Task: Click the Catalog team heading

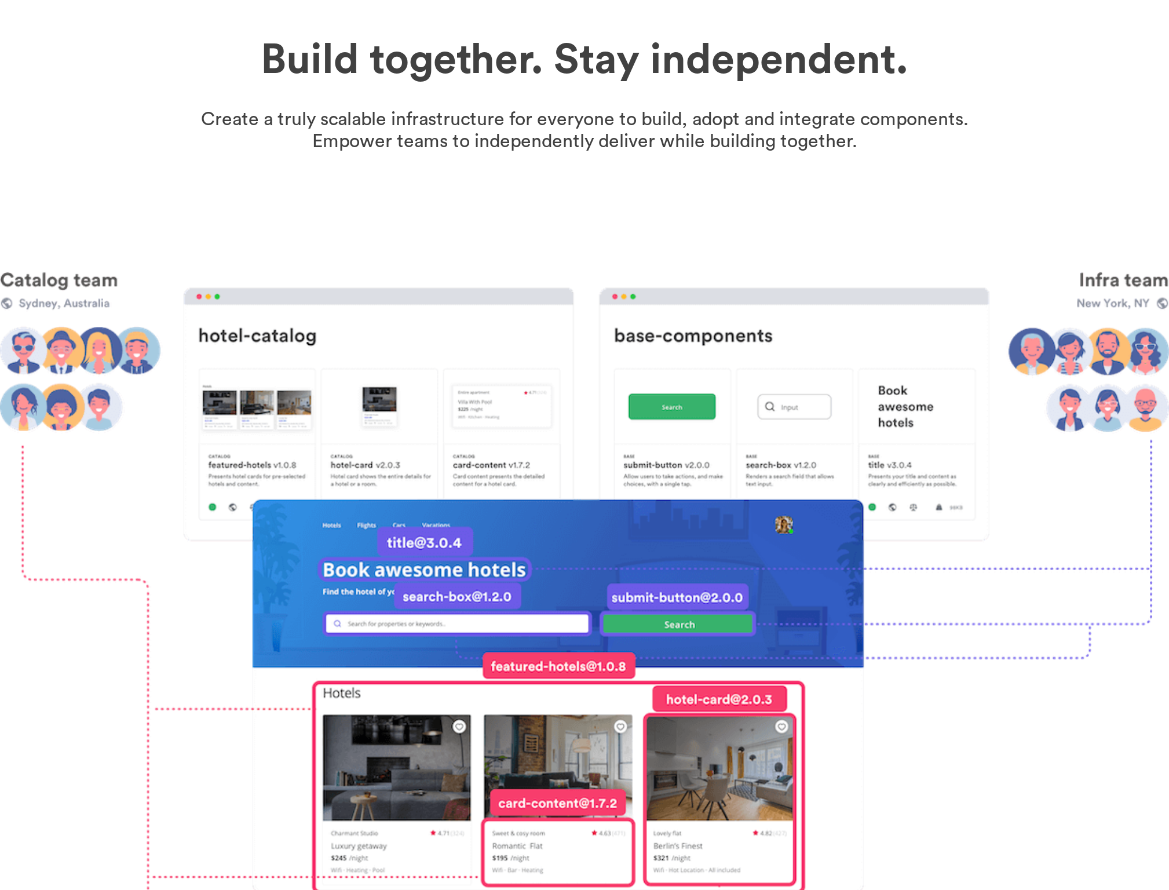Action: click(59, 280)
